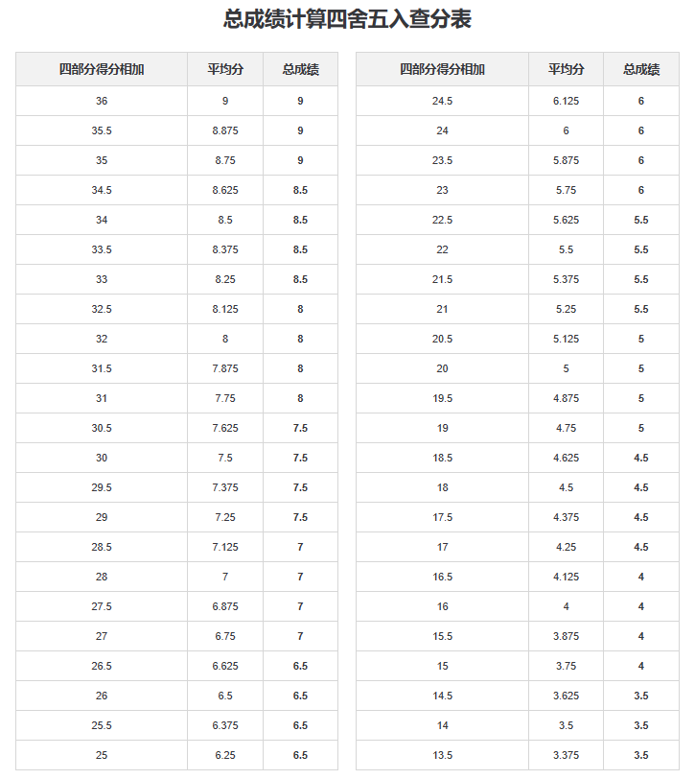Select the sum cell 18.5
Image resolution: width=695 pixels, height=779 pixels.
click(x=442, y=458)
